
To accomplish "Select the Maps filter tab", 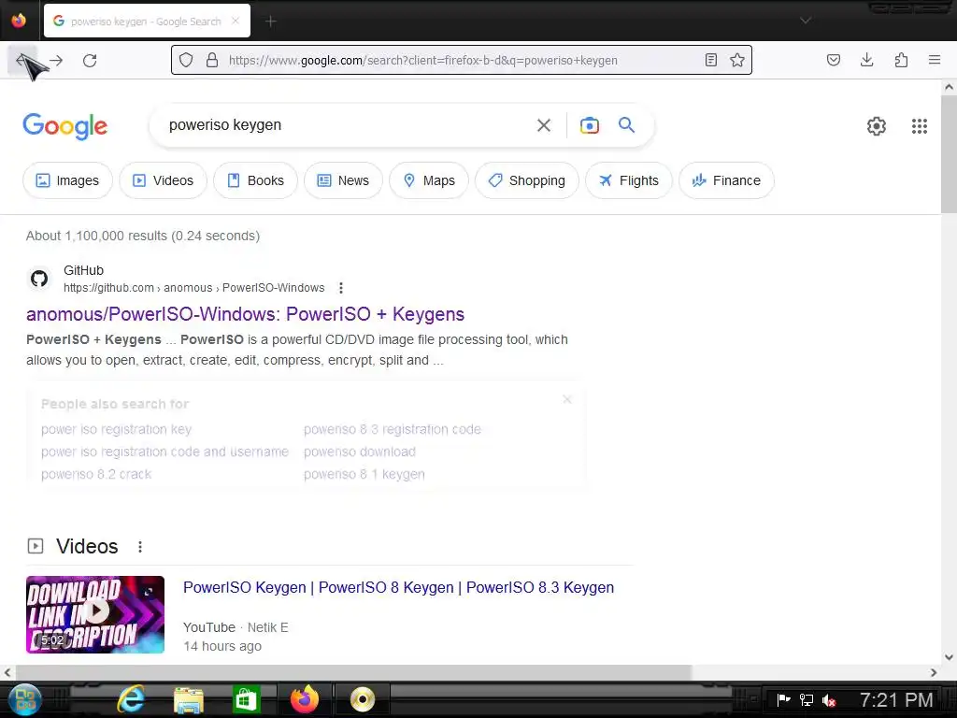I will tap(429, 180).
